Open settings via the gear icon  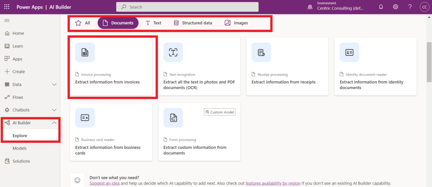pos(395,7)
